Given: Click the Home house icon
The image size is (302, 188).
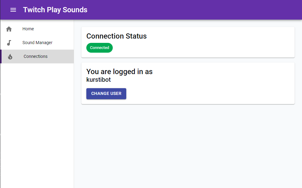Looking at the screenshot, I should [9, 29].
